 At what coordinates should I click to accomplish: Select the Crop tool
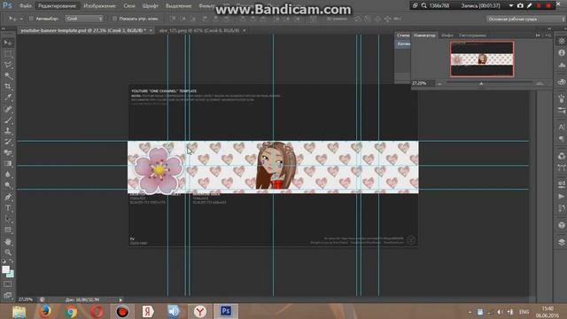click(8, 87)
